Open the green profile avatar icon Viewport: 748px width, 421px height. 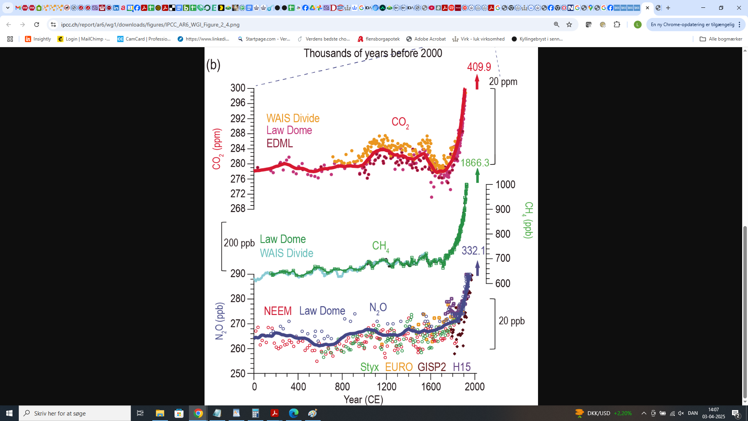click(x=637, y=25)
